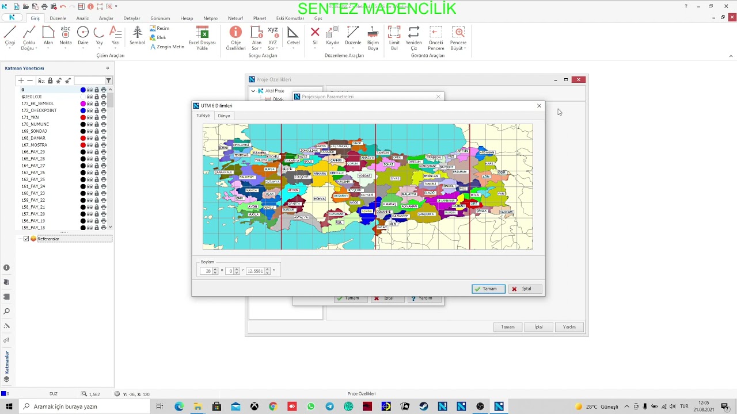Click the Biçim Boya format painter
The image size is (737, 414).
point(373,37)
